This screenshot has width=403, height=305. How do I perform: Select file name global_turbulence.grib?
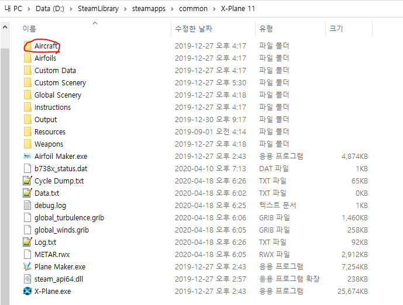tap(70, 218)
